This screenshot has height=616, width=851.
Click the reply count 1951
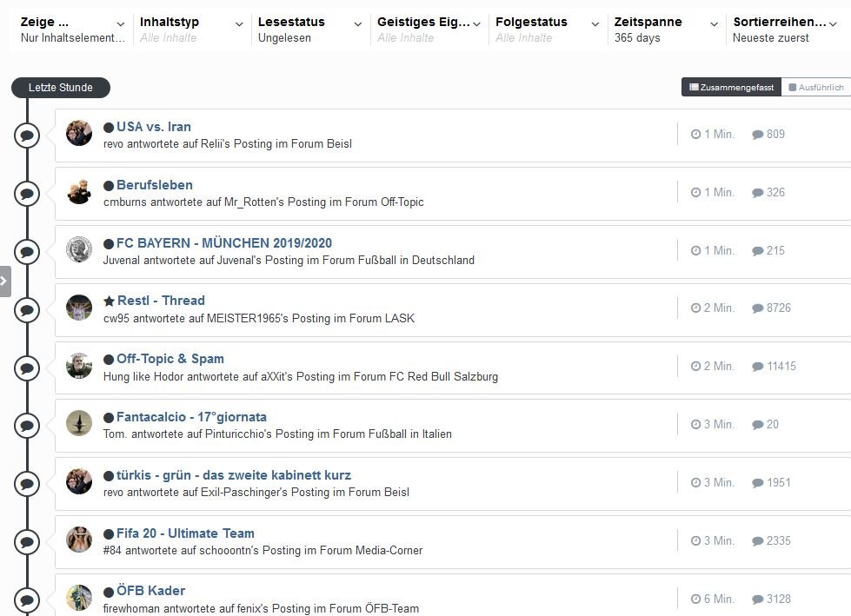pyautogui.click(x=778, y=482)
